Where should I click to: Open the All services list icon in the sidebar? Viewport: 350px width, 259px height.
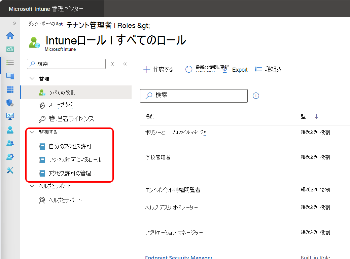(x=10, y=63)
